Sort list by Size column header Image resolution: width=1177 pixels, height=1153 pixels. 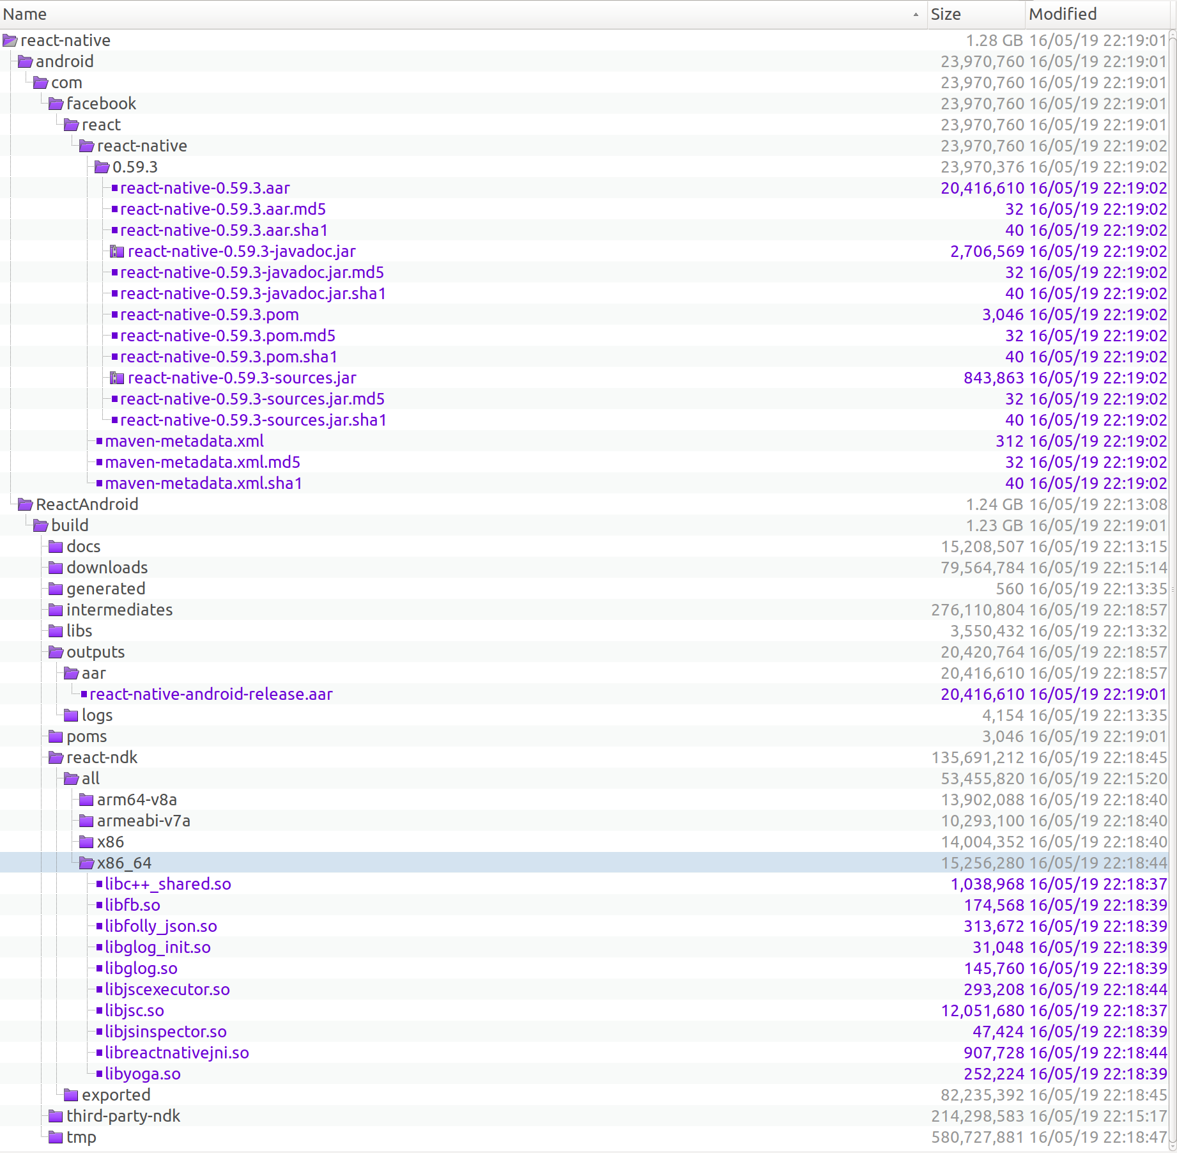pyautogui.click(x=976, y=14)
